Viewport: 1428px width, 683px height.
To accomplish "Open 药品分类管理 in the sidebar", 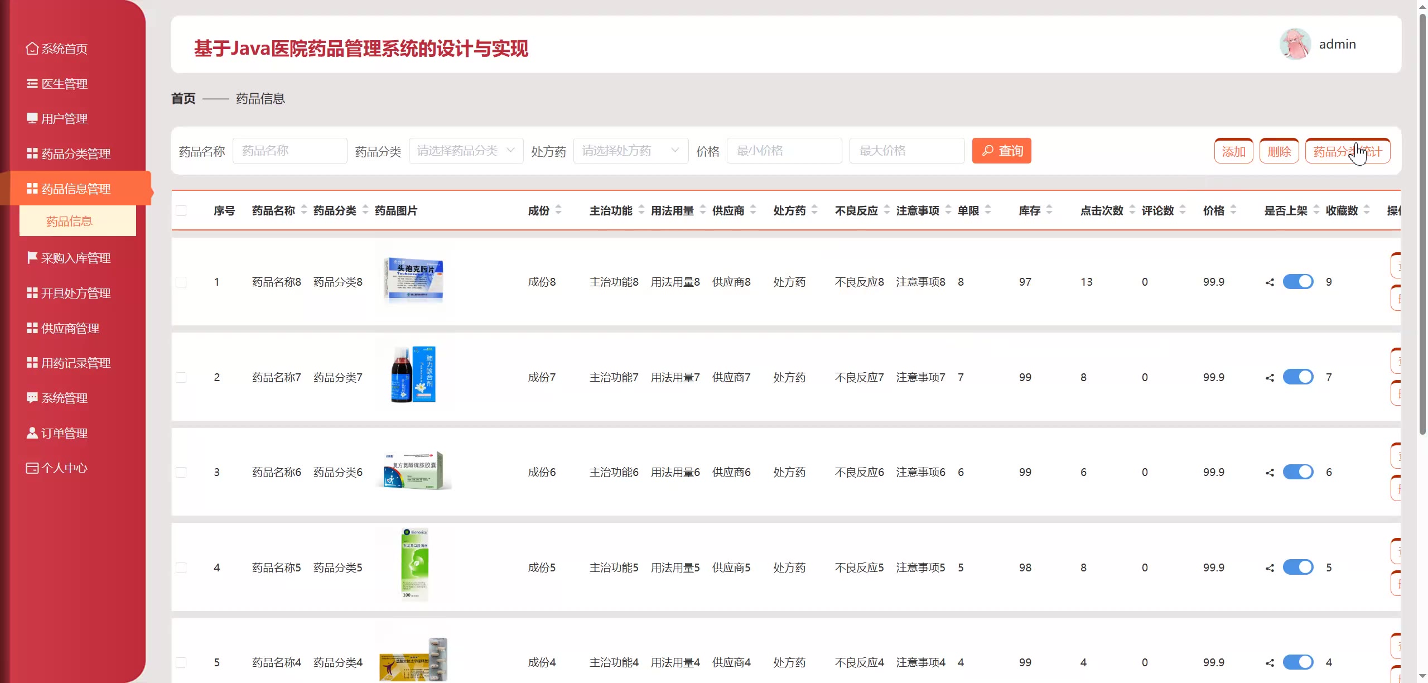I will 75,153.
